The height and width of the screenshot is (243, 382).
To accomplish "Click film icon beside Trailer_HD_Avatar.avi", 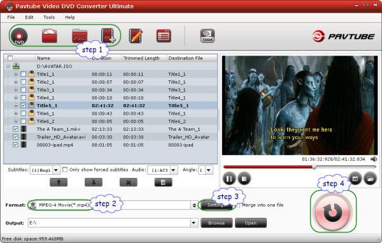I will 24,137.
